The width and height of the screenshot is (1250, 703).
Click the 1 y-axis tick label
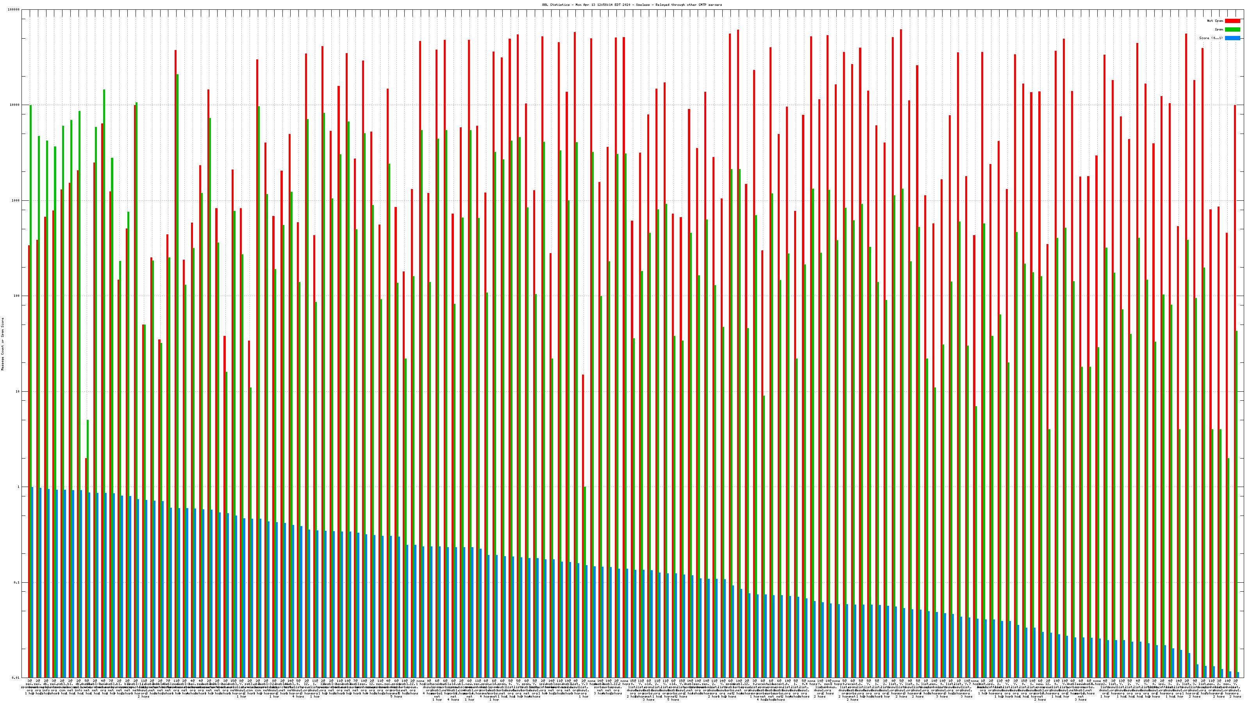point(18,487)
